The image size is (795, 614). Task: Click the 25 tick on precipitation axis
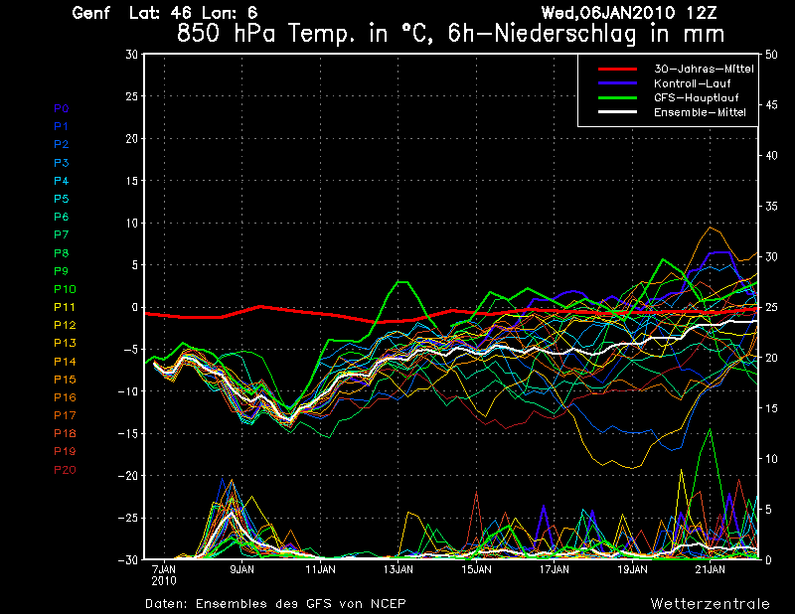(x=771, y=307)
